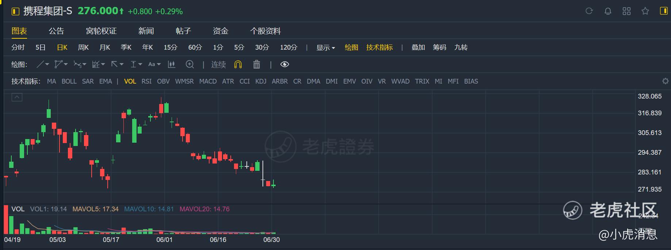Select the Aa text annotation tool

click(x=152, y=64)
